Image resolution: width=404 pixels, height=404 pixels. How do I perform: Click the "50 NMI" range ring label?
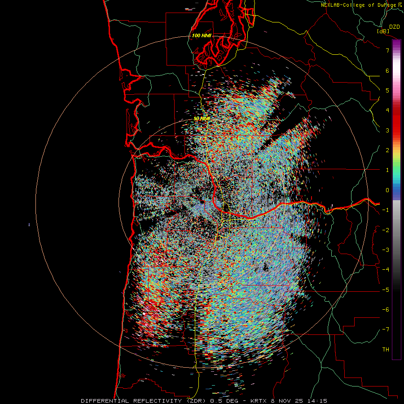click(202, 119)
